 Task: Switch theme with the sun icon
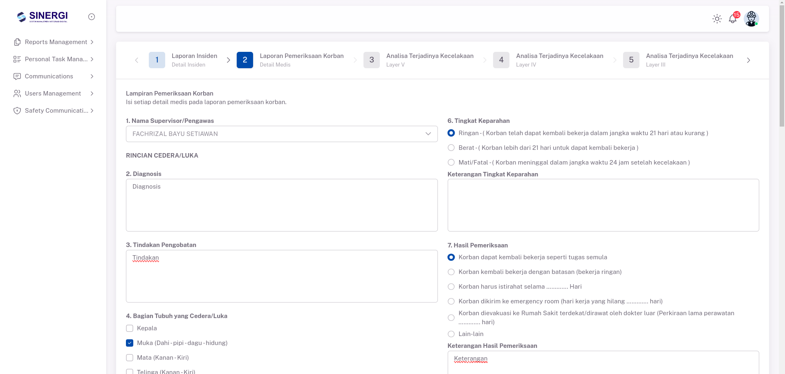717,19
